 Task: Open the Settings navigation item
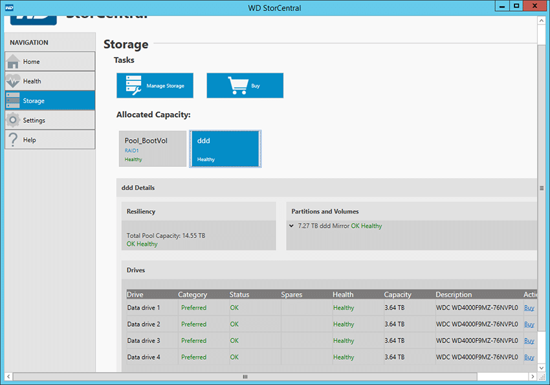[50, 120]
